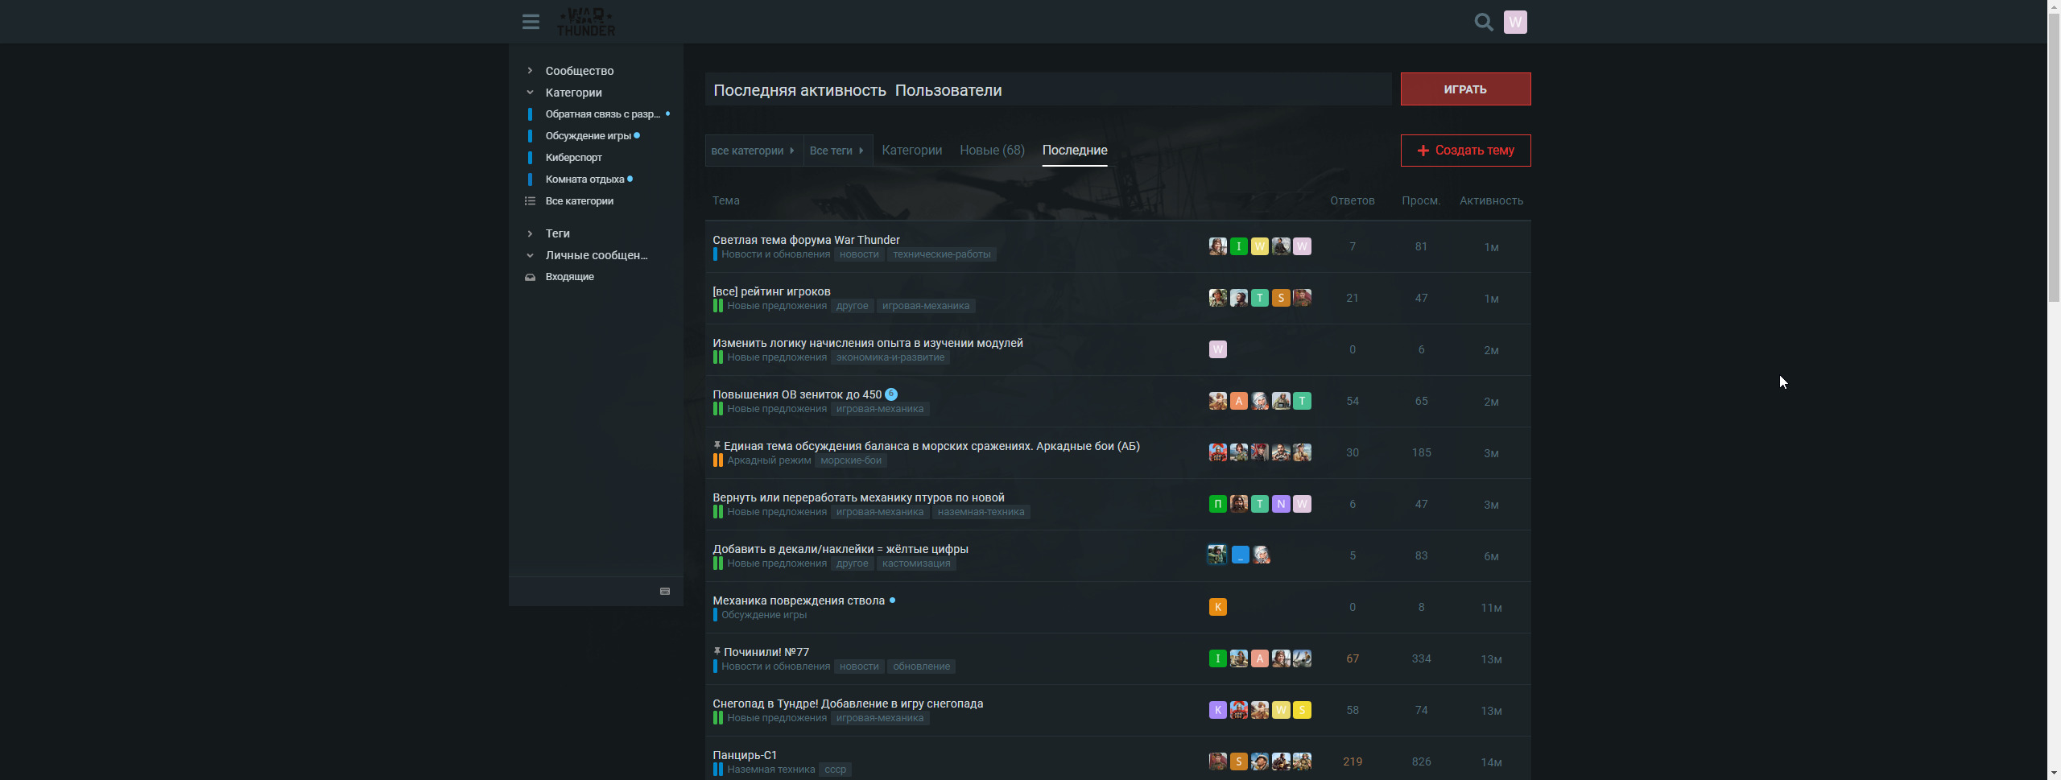
Task: Expand the Сообщество sidebar section
Action: pyautogui.click(x=579, y=71)
